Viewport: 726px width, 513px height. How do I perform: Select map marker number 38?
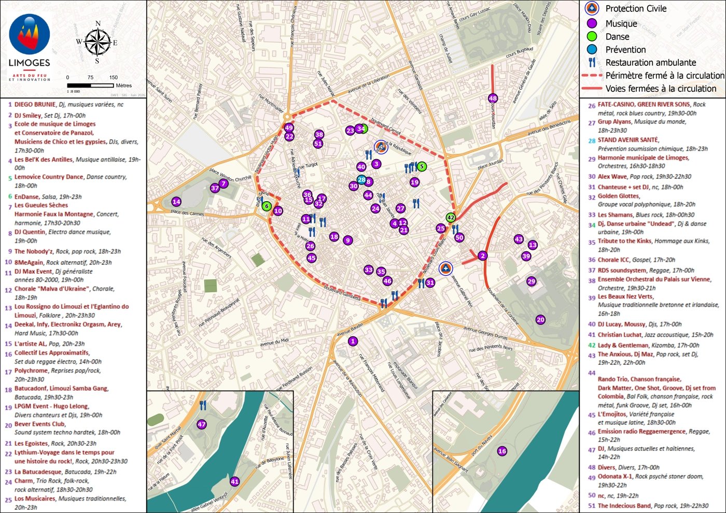319,135
